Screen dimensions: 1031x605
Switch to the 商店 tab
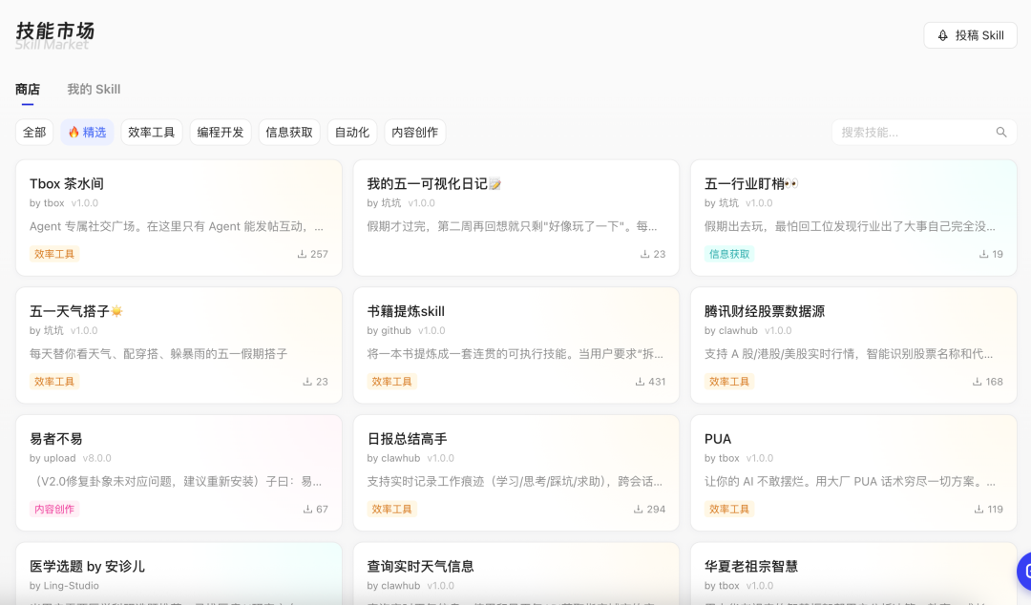[28, 90]
